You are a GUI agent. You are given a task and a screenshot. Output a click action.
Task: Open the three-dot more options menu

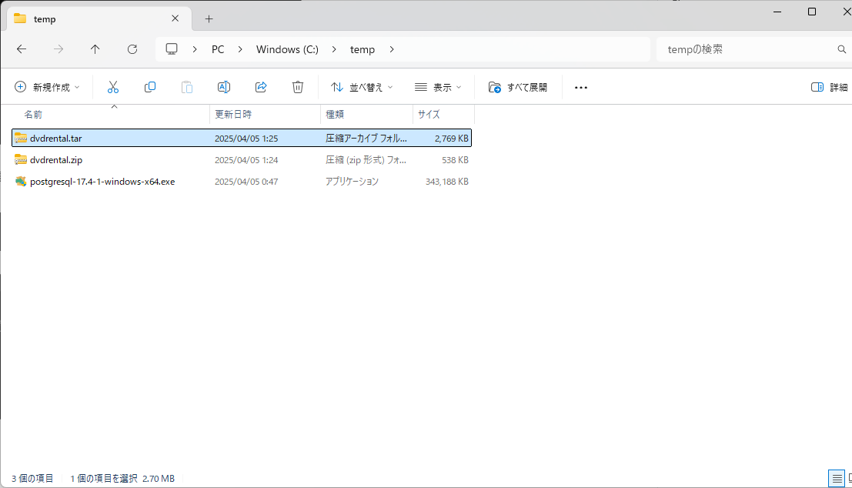pos(581,87)
